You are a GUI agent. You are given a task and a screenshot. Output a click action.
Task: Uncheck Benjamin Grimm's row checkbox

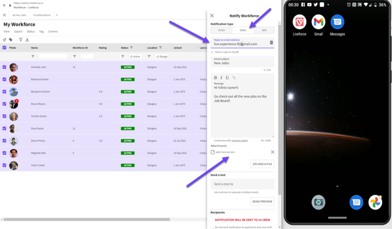4,91
